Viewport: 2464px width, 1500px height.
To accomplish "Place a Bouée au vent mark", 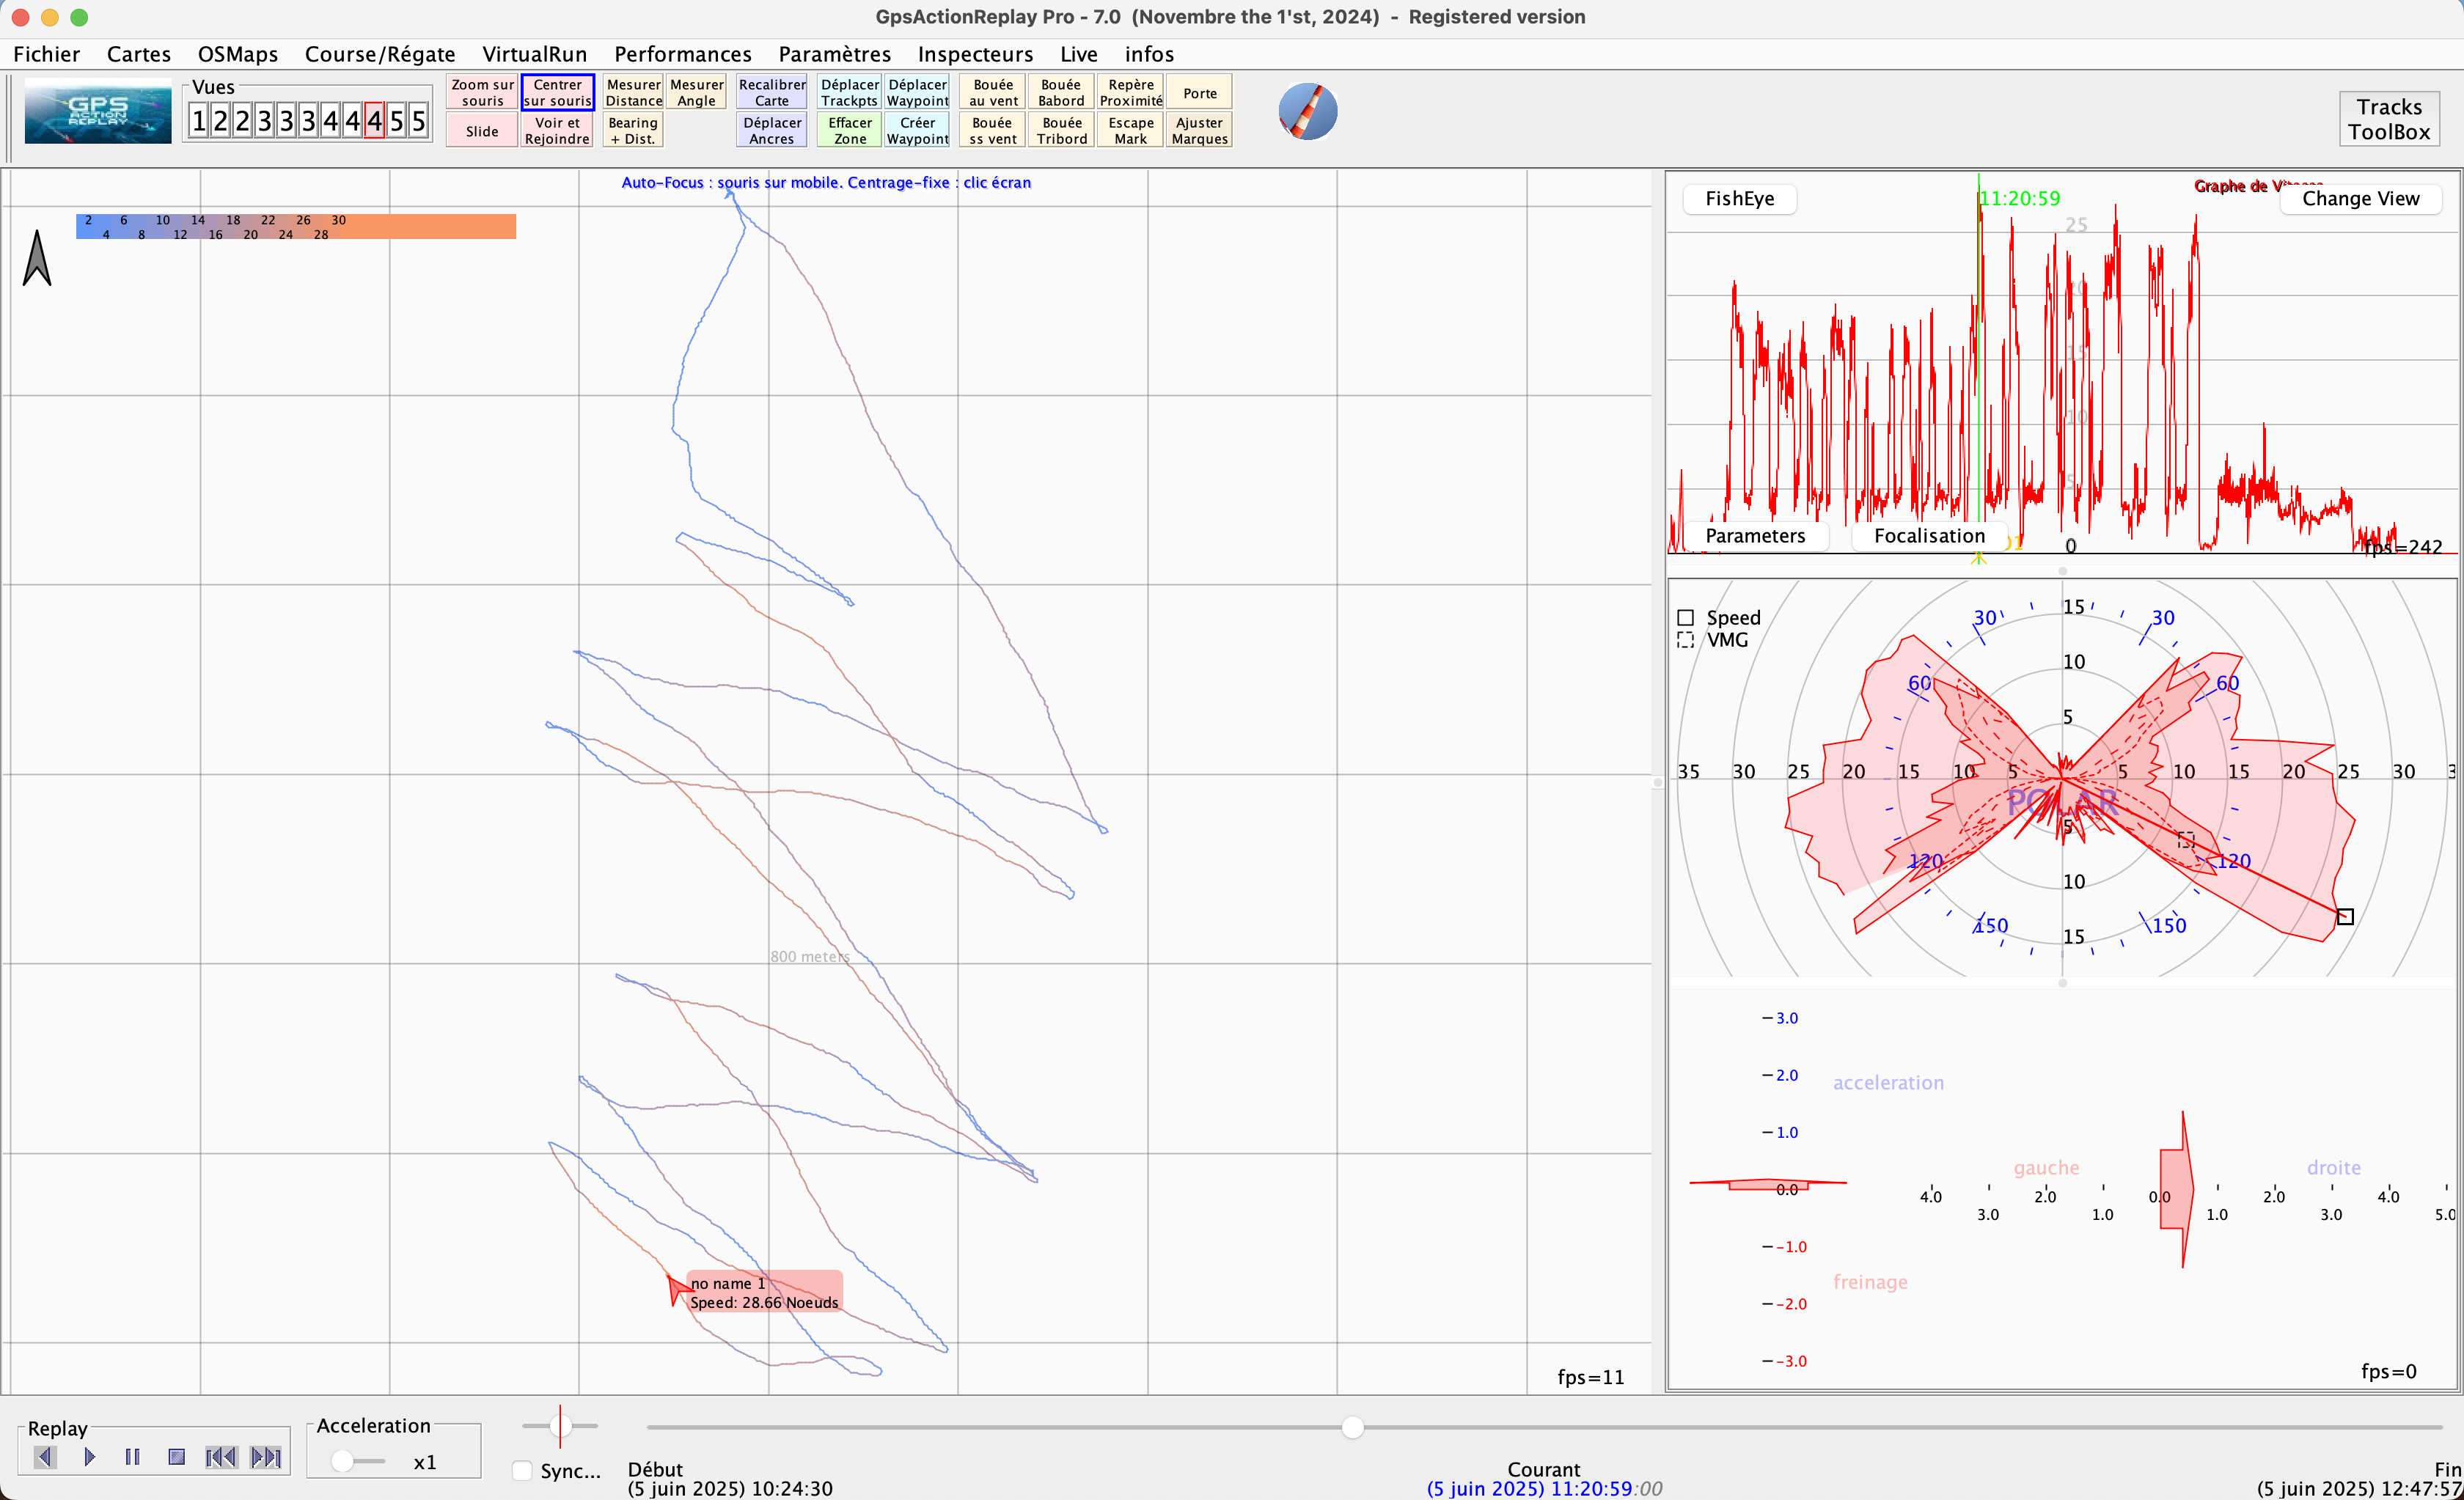I will (x=992, y=92).
